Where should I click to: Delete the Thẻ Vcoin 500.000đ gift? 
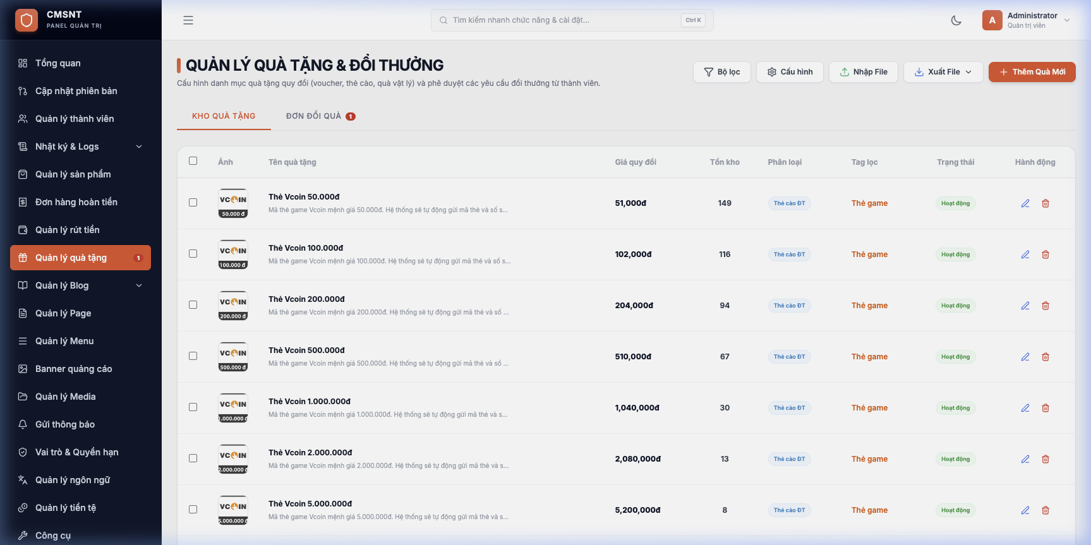(x=1046, y=357)
